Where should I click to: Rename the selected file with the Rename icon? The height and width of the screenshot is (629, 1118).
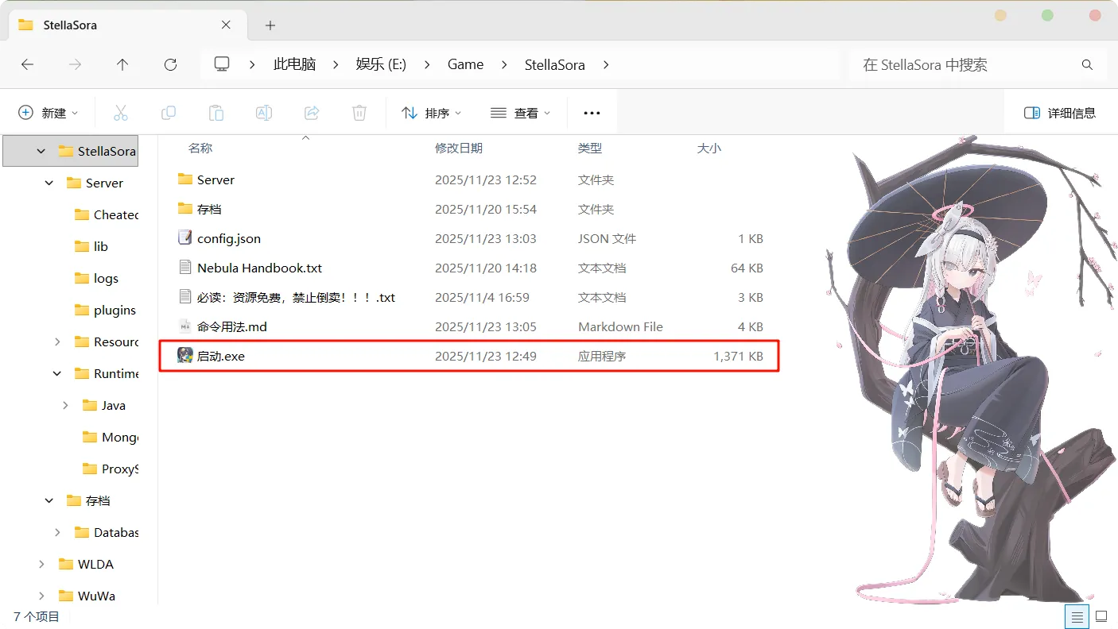tap(263, 112)
